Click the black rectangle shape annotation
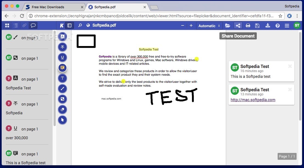 coord(86,41)
